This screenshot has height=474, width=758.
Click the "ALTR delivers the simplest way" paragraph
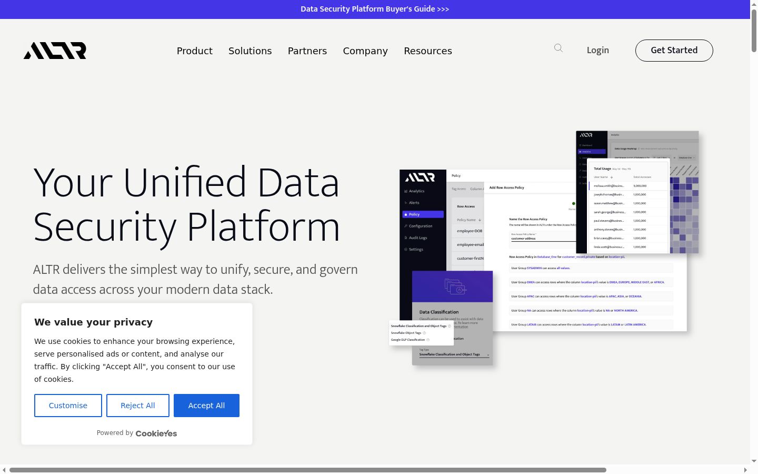(195, 279)
